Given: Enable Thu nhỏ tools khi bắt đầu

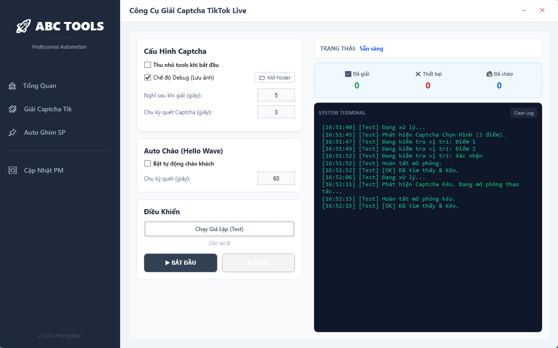Looking at the screenshot, I should (x=148, y=65).
